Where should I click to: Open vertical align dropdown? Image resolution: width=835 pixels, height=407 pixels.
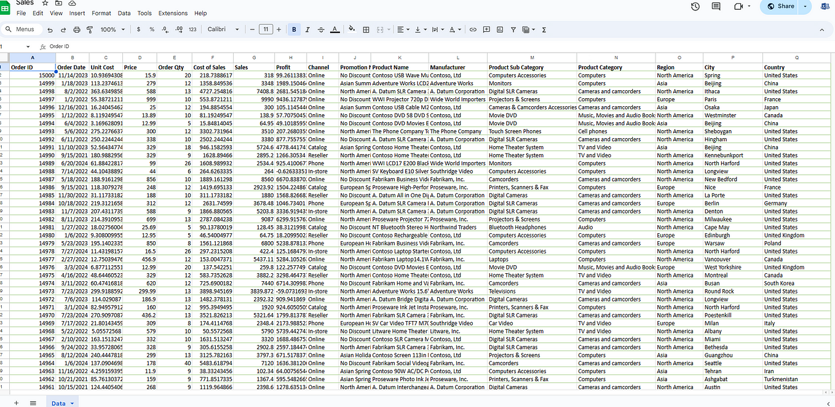point(421,29)
